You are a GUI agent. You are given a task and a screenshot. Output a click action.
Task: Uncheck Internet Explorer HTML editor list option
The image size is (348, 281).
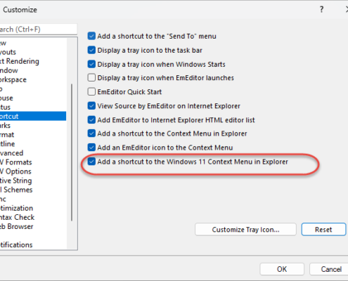pos(91,120)
